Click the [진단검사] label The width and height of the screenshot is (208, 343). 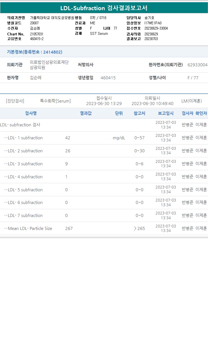(15, 101)
